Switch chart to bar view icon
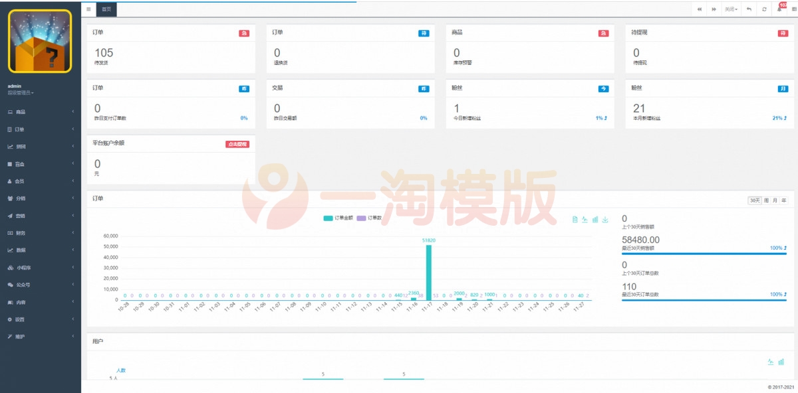Image resolution: width=798 pixels, height=393 pixels. [x=595, y=219]
